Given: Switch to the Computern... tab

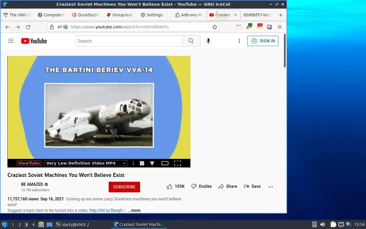Looking at the screenshot, I should pyautogui.click(x=51, y=15).
